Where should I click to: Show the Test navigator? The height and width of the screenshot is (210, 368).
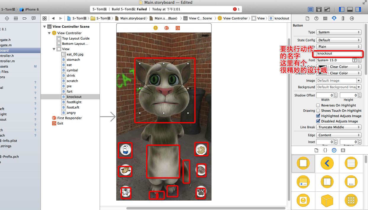point(7,18)
